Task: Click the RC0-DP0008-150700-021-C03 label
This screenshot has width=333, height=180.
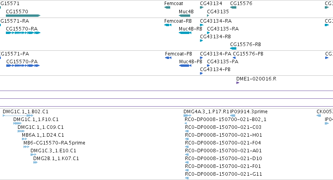Action: point(223,127)
